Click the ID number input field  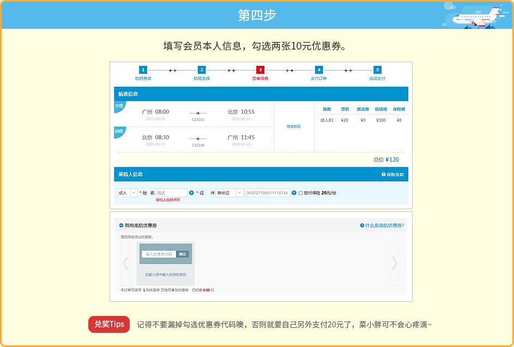tap(267, 193)
